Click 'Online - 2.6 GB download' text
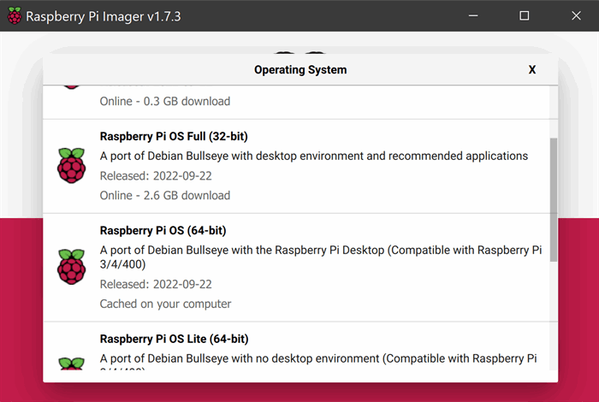Image resolution: width=599 pixels, height=402 pixels. click(x=165, y=196)
